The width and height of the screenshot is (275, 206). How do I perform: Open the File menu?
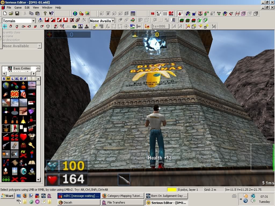coord(9,8)
